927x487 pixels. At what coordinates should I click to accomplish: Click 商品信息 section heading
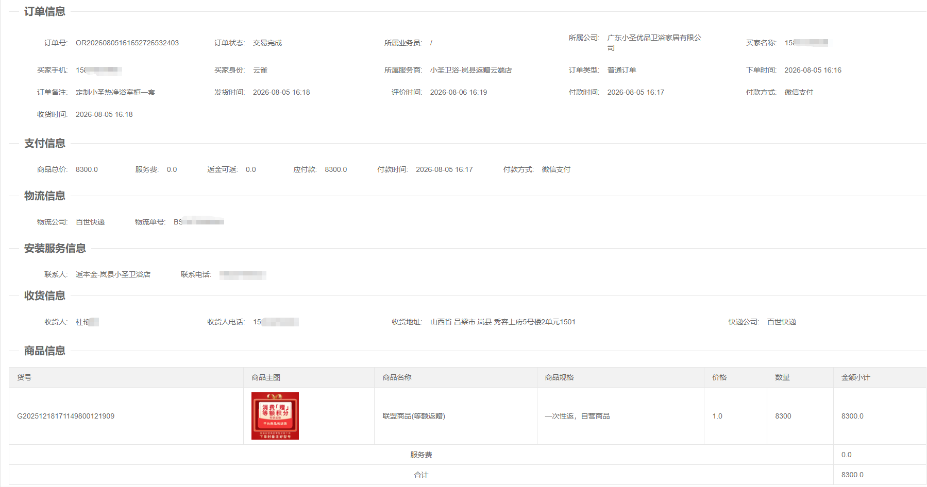pyautogui.click(x=45, y=351)
